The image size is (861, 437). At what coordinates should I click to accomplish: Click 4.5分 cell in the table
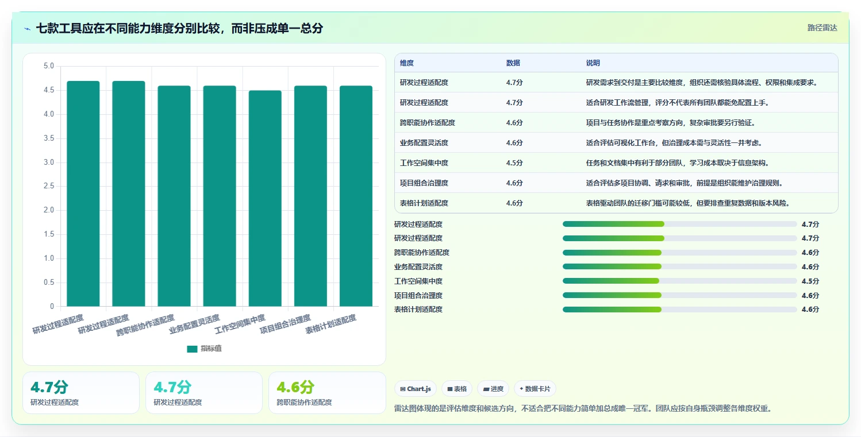(x=514, y=163)
